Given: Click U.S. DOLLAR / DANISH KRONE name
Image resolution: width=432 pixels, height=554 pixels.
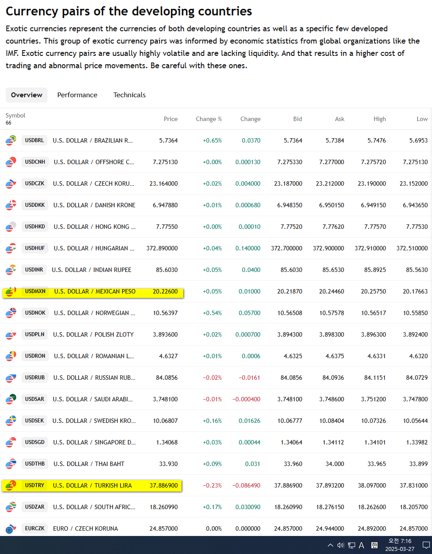Looking at the screenshot, I should click(94, 205).
